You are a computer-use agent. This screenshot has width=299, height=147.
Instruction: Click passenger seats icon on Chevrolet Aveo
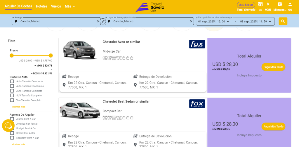(107, 58)
